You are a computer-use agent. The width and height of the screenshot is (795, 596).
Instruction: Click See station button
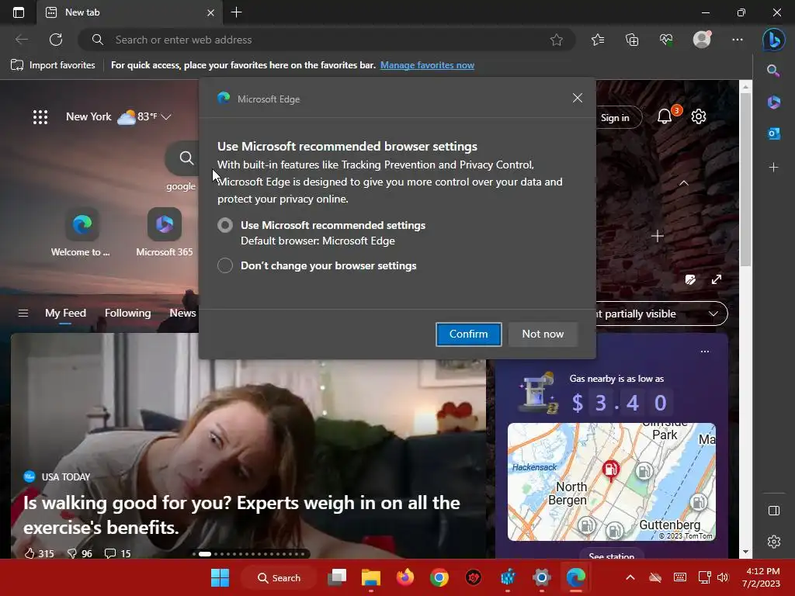point(612,555)
